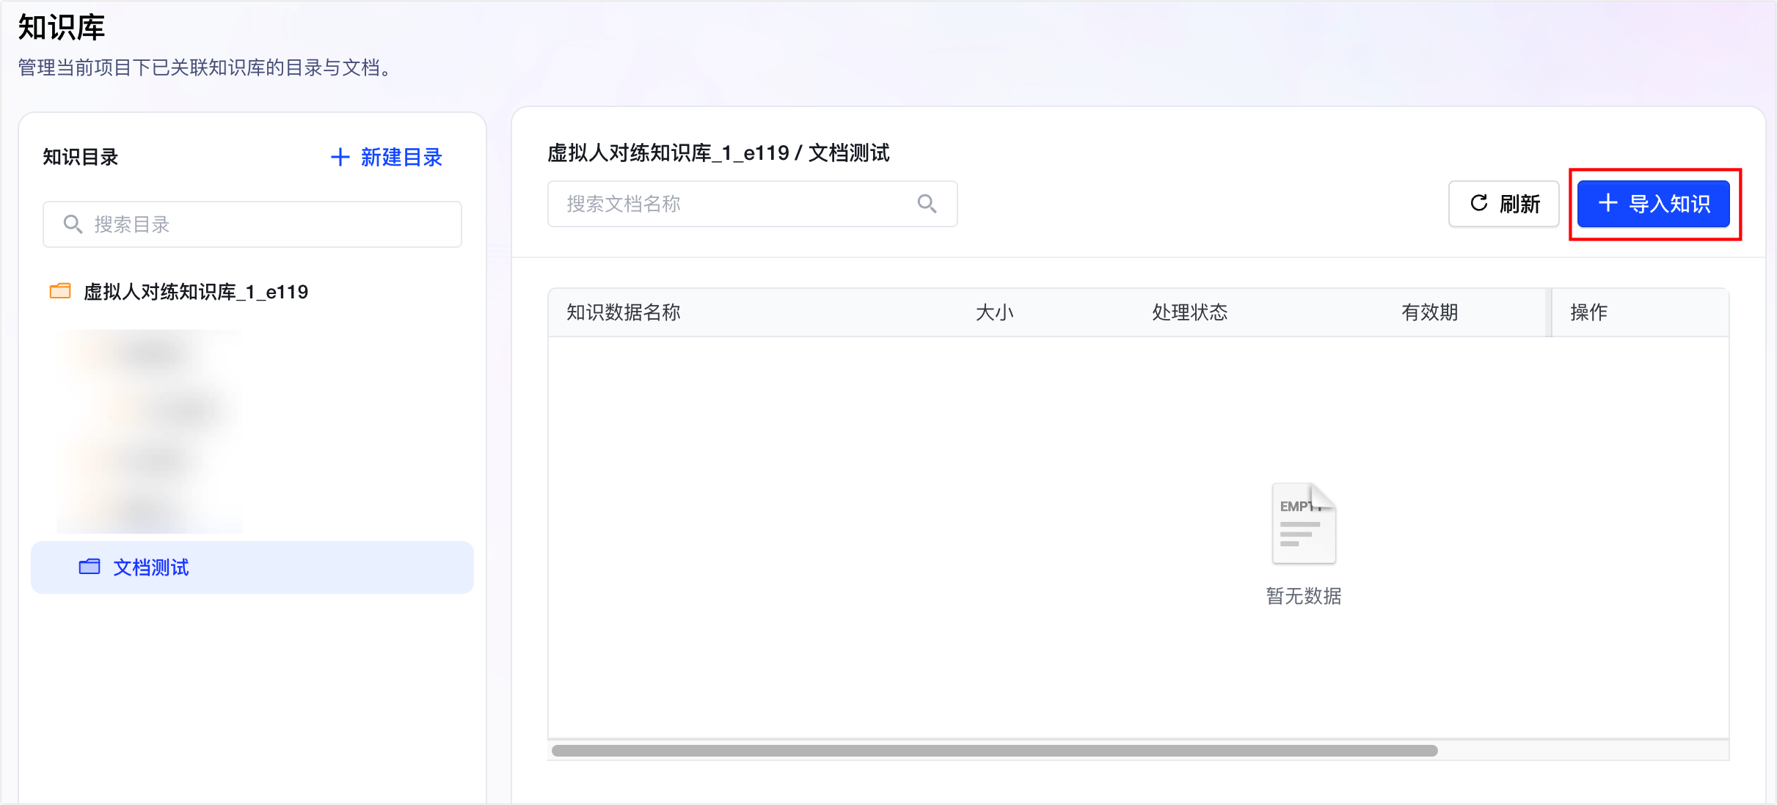
Task: Click the orange folder icon of 虚拟人对练知识库_1_e119
Action: click(60, 291)
